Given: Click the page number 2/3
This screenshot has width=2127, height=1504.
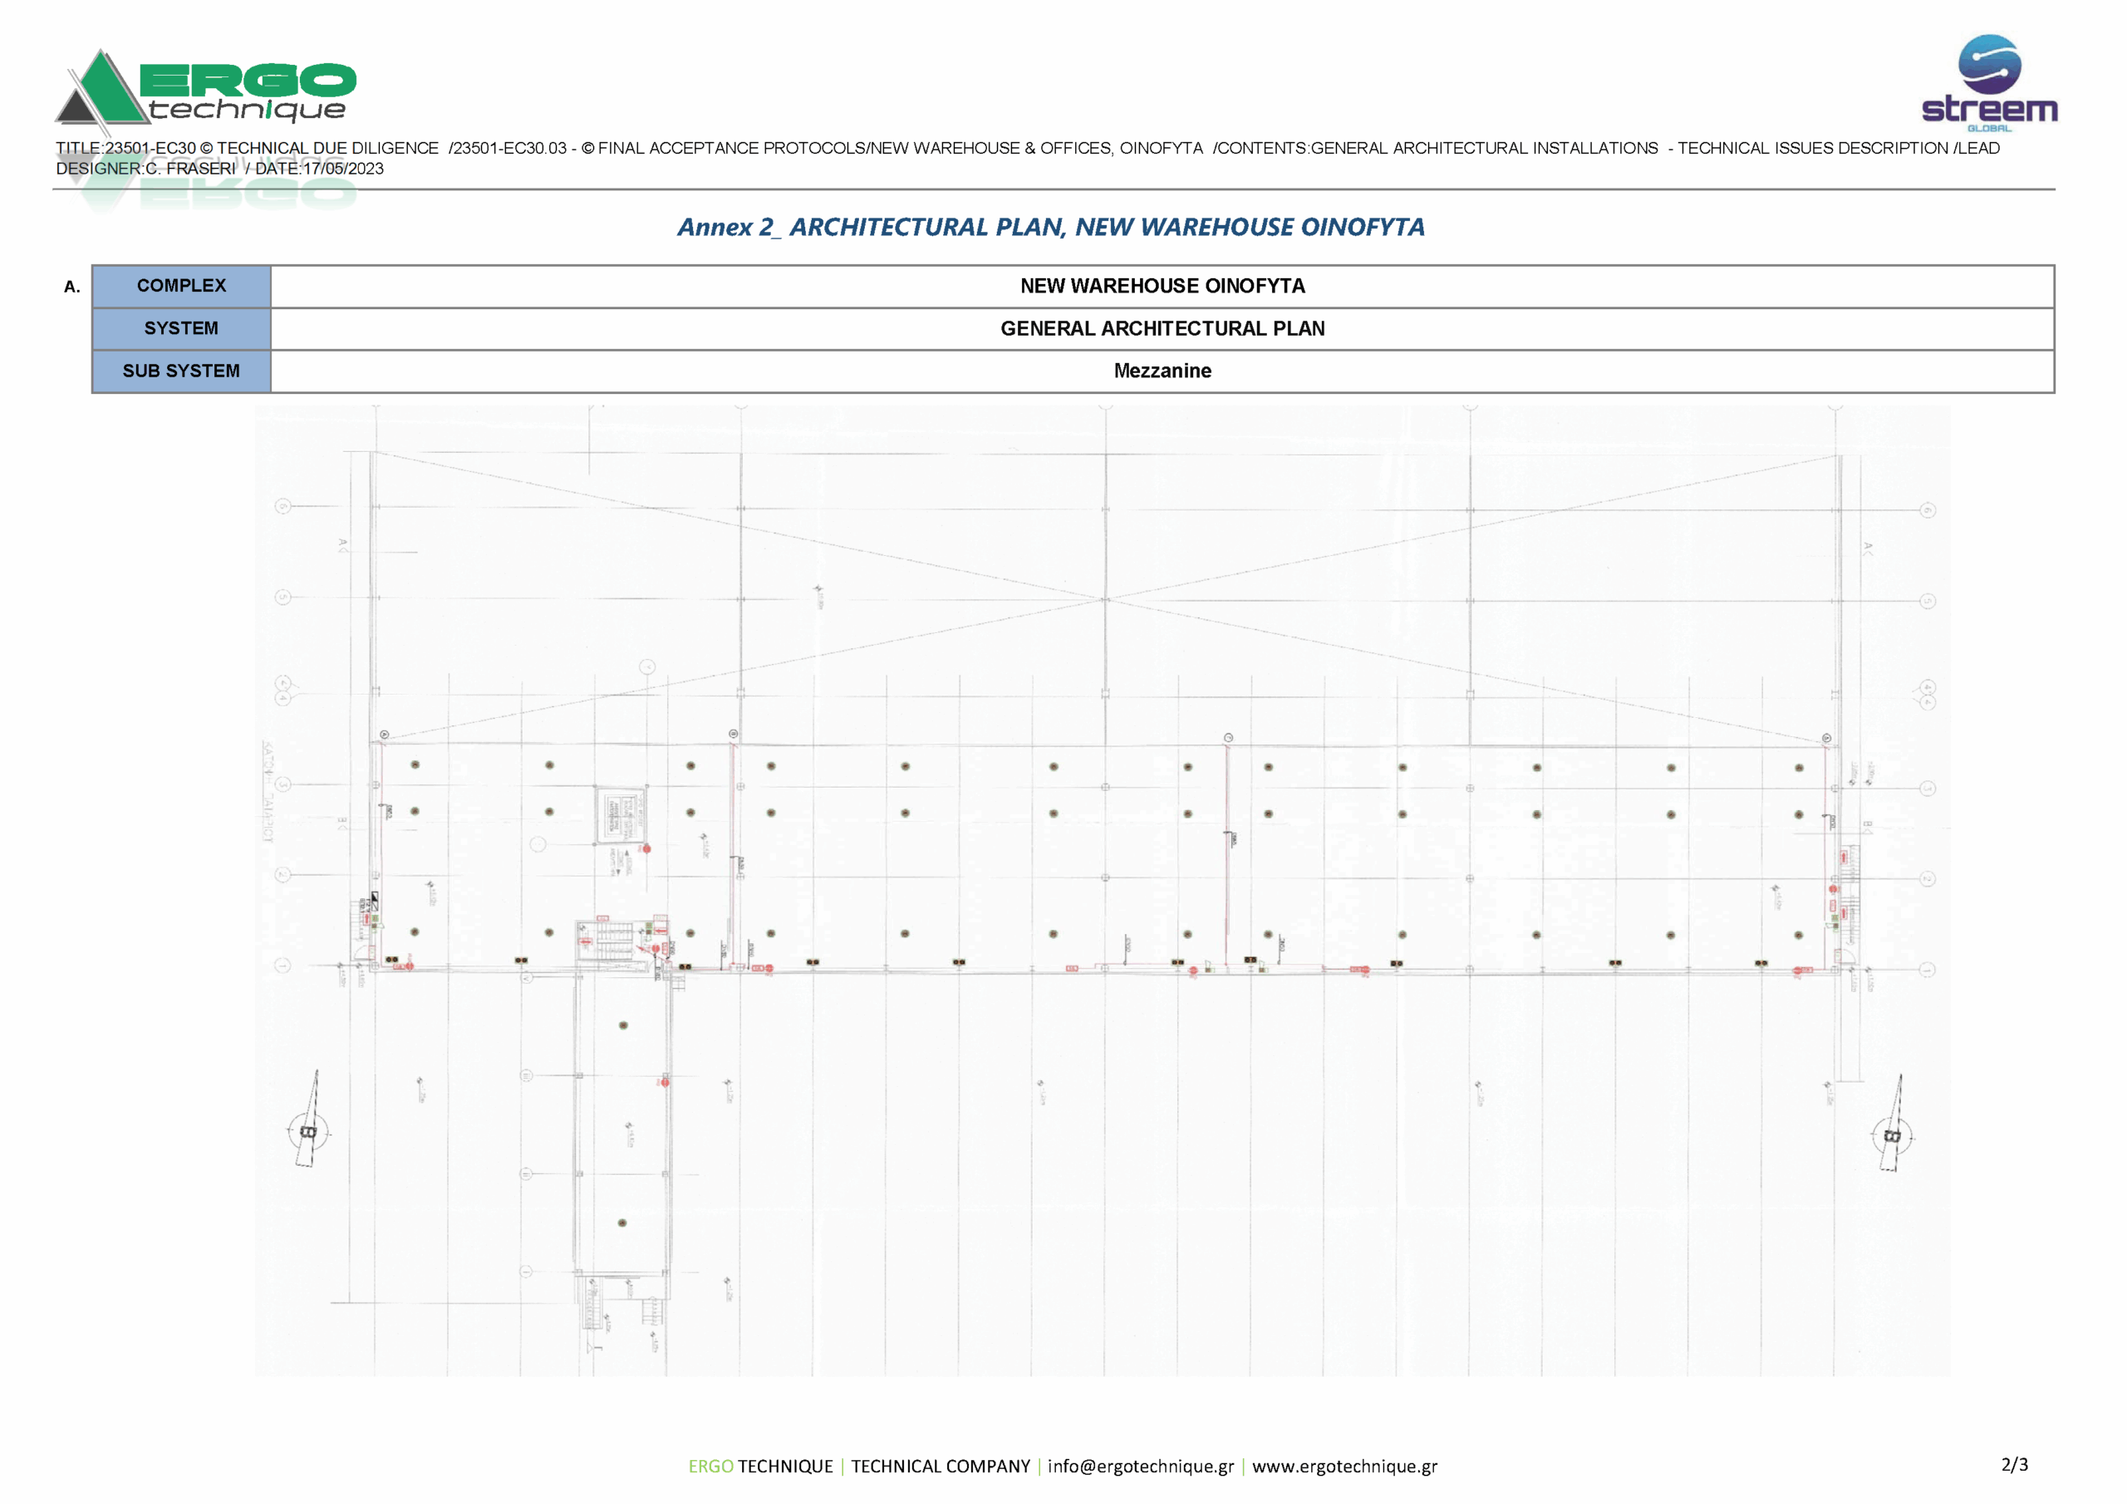Looking at the screenshot, I should (x=2014, y=1464).
